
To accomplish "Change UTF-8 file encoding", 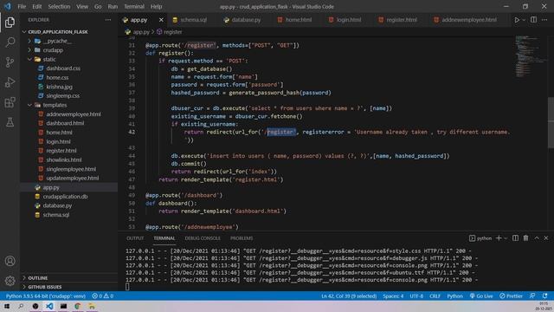I will pos(416,296).
